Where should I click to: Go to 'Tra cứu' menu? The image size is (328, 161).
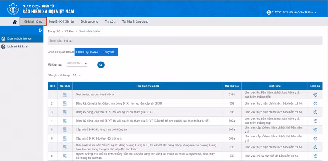[110, 22]
